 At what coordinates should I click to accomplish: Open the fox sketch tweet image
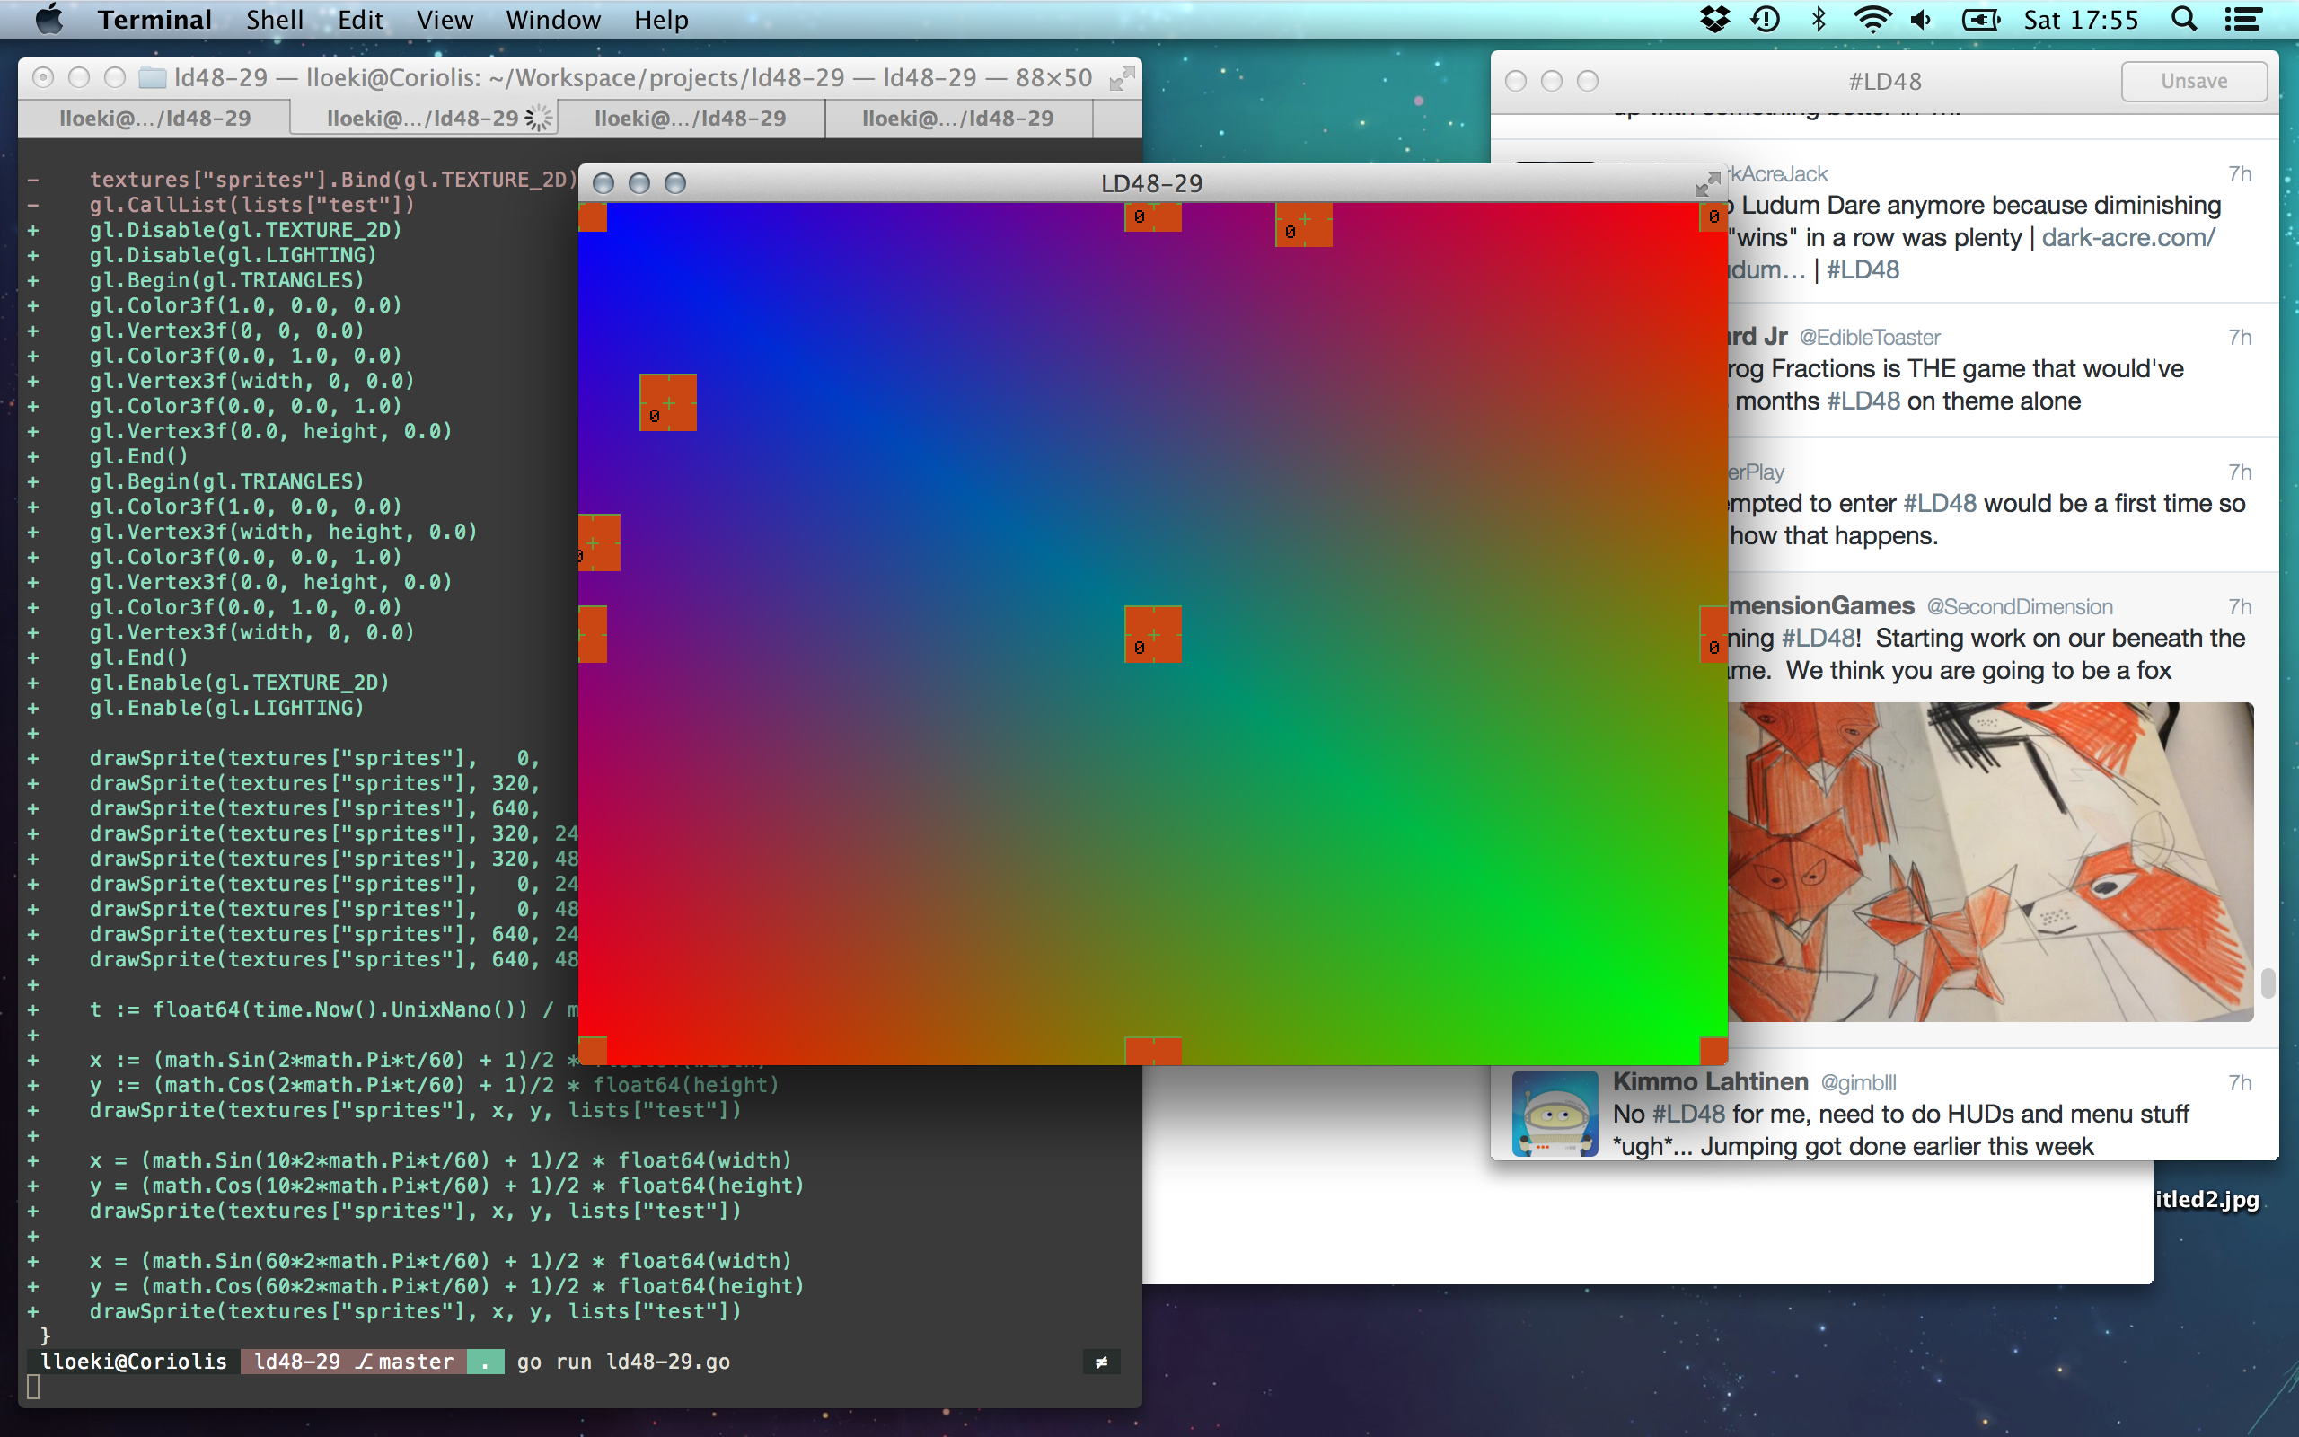(x=1990, y=861)
